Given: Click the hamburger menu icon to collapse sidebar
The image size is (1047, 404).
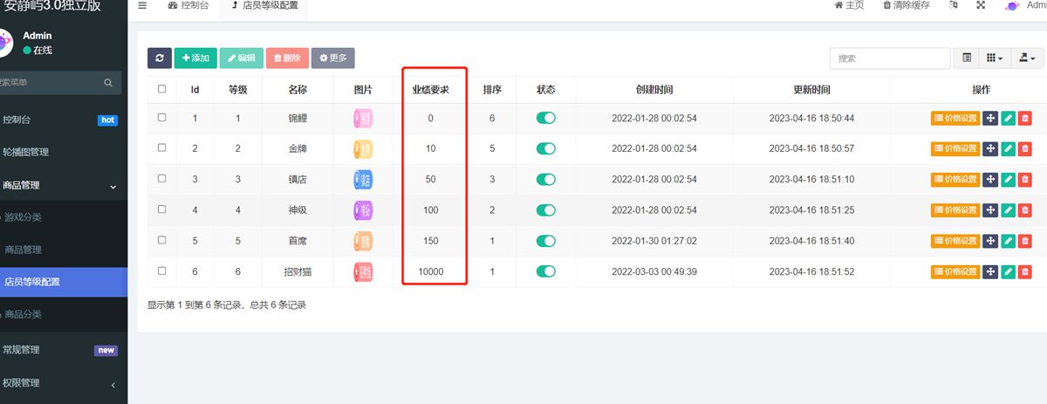Looking at the screenshot, I should tap(142, 5).
